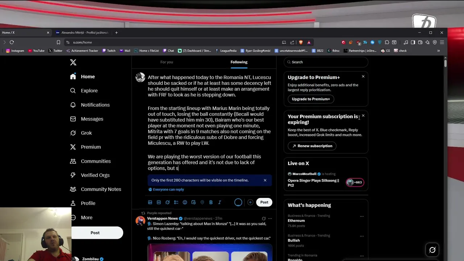The image size is (464, 261).
Task: Open Messages in sidebar
Action: pos(87,119)
